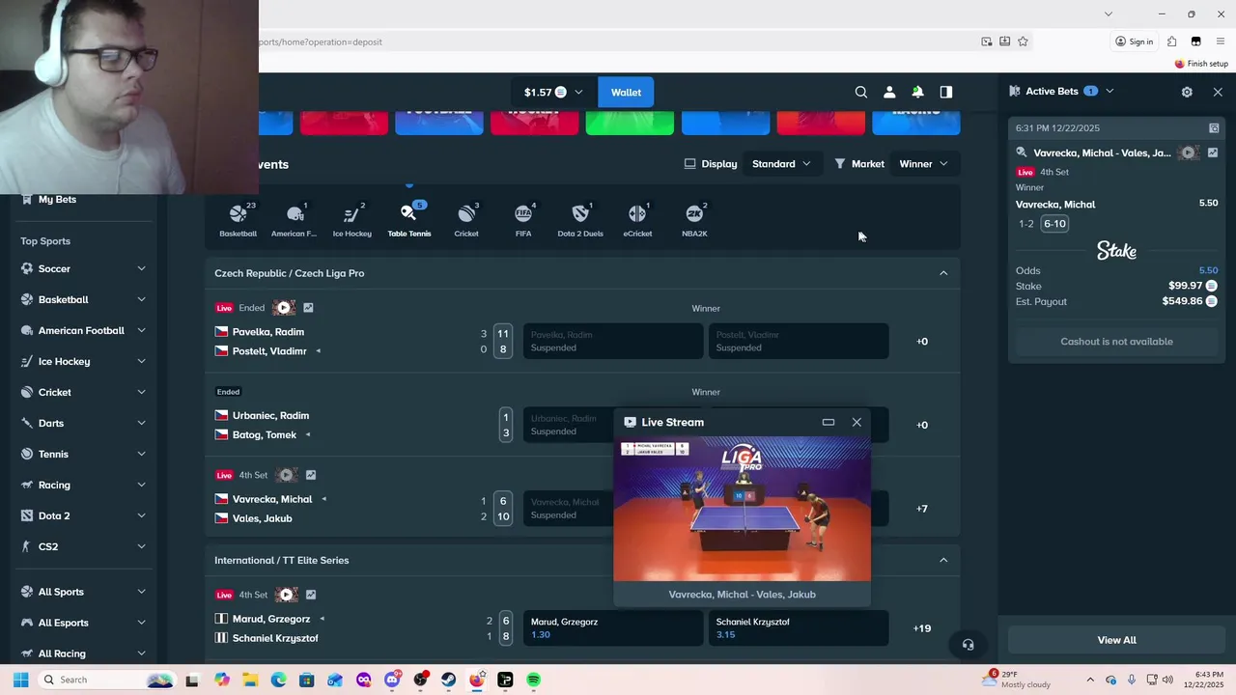
Task: Open stats icon for Vavrecka vs Vales row
Action: click(x=310, y=475)
